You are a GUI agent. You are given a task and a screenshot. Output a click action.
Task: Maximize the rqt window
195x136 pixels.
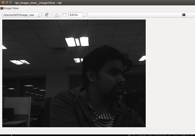pos(11,2)
